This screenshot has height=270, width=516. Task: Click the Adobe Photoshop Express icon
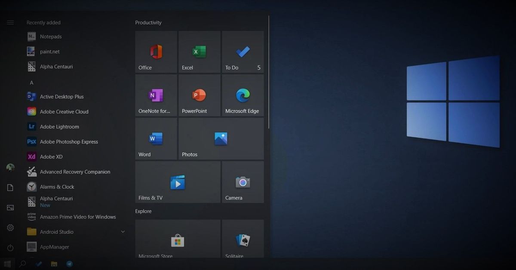coord(31,142)
